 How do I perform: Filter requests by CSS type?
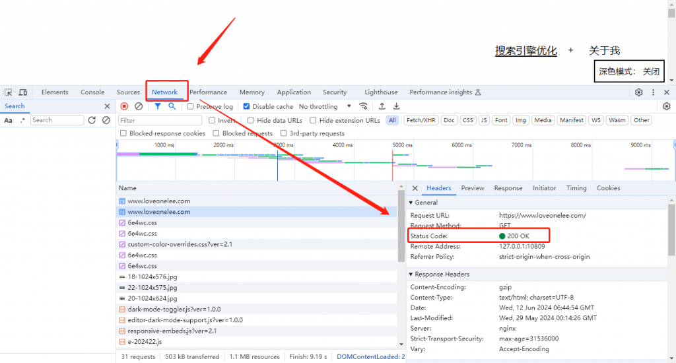pyautogui.click(x=468, y=120)
